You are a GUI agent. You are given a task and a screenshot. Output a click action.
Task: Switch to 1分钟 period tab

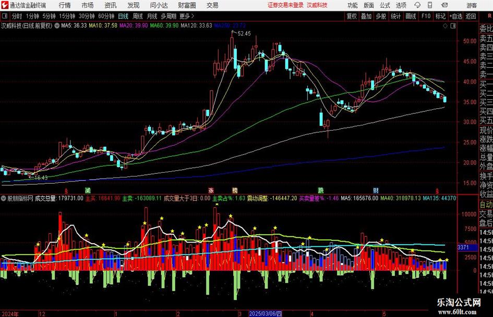[32, 16]
